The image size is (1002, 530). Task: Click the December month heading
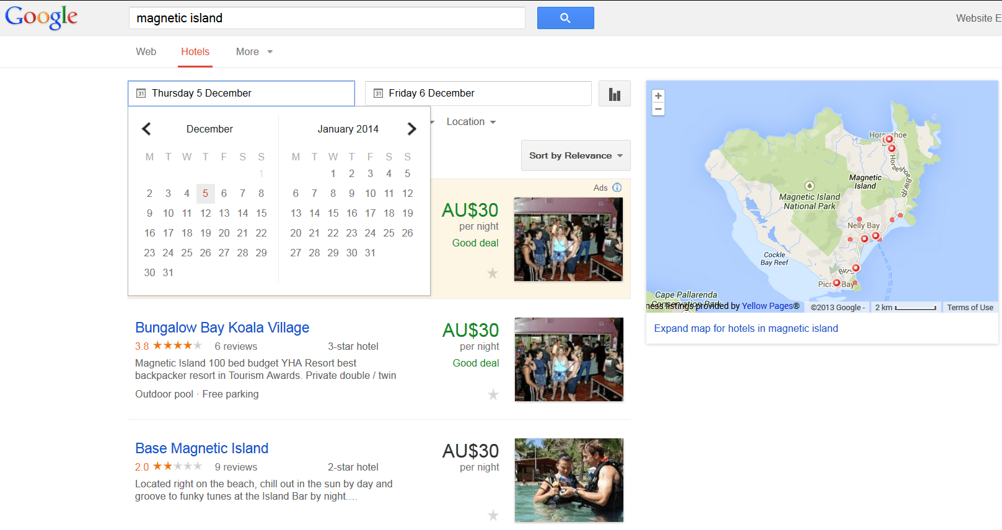point(209,129)
